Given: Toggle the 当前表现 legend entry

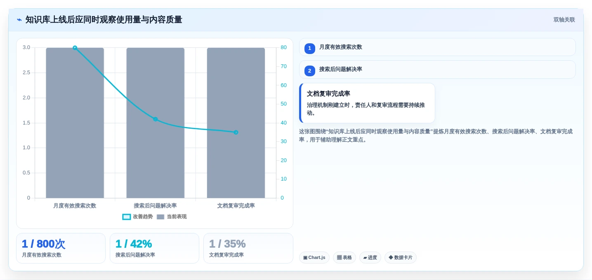Looking at the screenshot, I should click(172, 216).
